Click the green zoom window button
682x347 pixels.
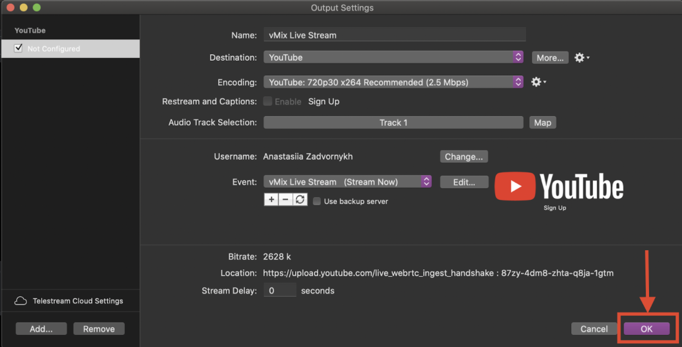37,8
